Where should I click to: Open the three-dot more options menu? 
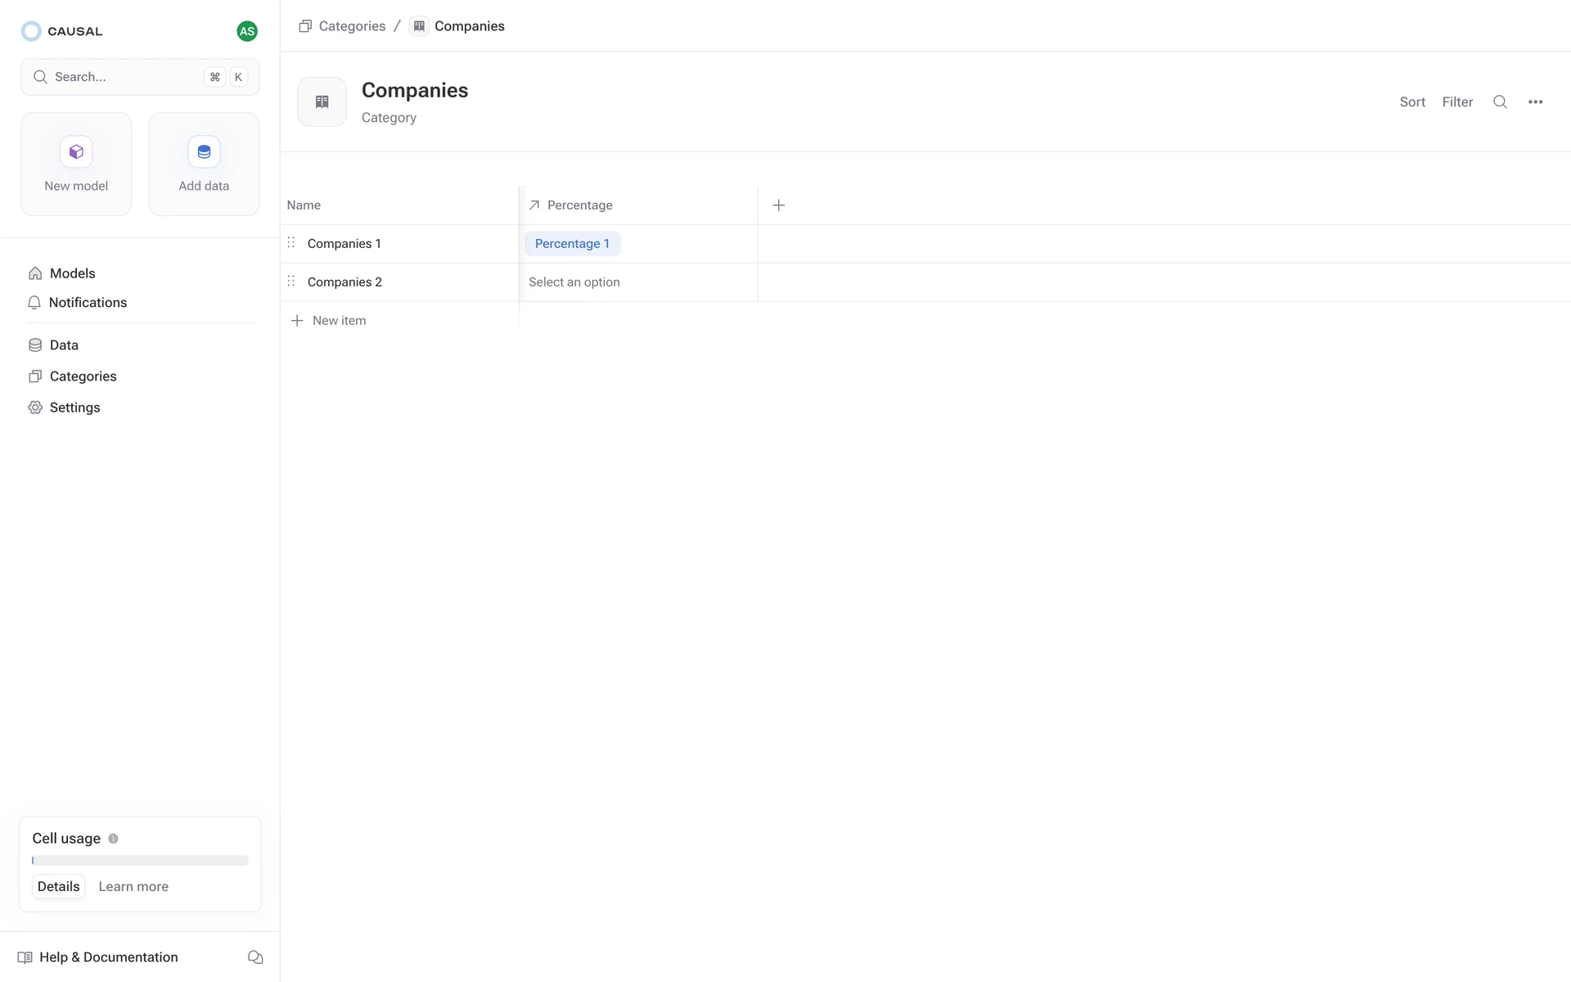click(1535, 102)
